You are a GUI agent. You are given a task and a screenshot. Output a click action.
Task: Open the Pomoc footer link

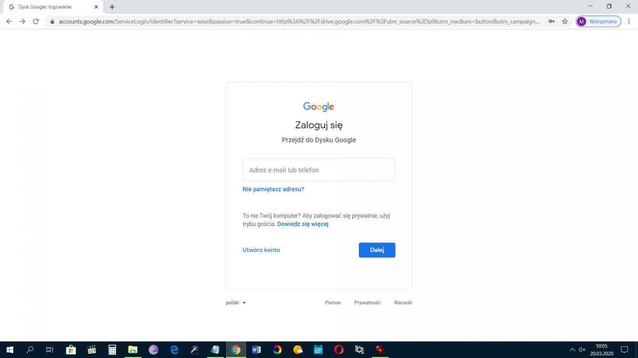point(333,303)
